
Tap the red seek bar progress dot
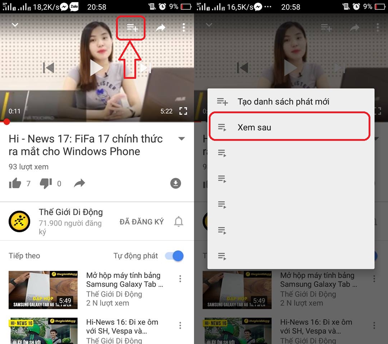6,122
